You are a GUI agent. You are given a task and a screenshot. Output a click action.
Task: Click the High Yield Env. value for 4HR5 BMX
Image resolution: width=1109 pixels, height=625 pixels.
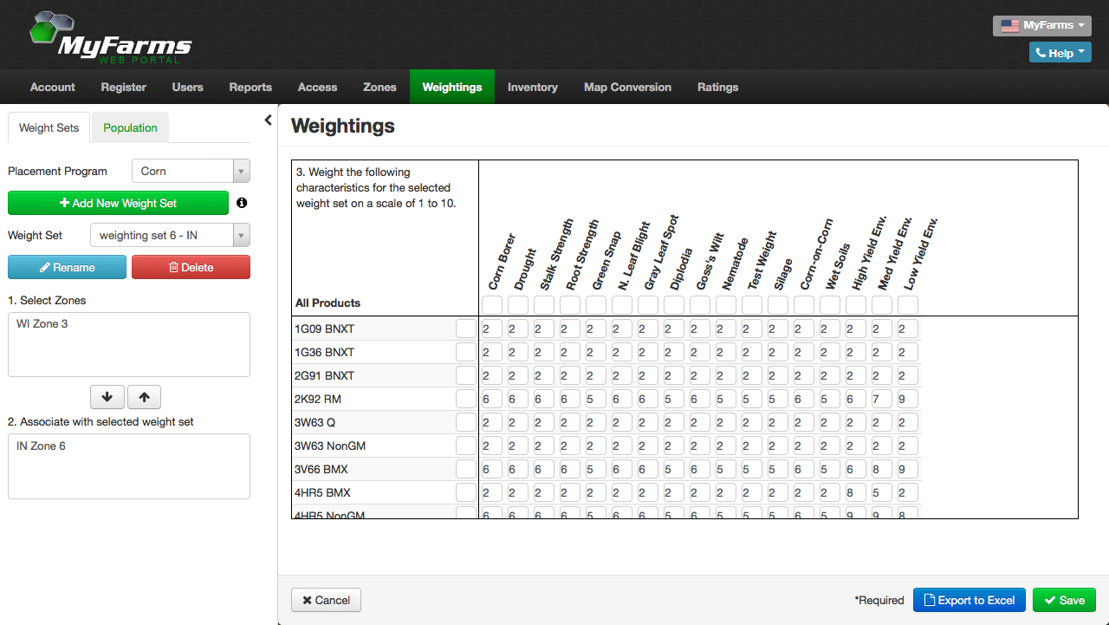[856, 492]
